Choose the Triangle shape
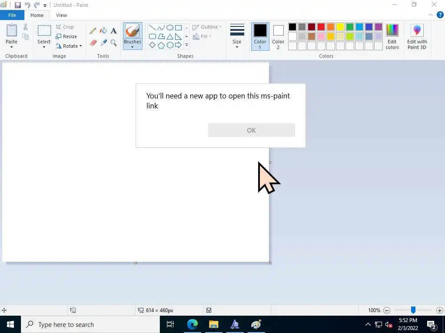 (170, 36)
